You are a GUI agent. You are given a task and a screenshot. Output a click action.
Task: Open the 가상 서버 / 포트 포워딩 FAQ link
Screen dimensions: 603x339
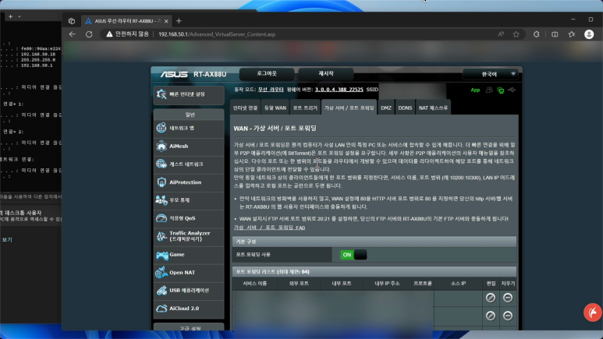pyautogui.click(x=269, y=228)
